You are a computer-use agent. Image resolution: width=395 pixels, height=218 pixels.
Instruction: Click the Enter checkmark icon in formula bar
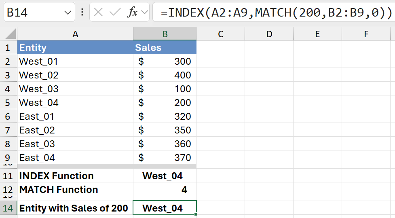click(115, 12)
